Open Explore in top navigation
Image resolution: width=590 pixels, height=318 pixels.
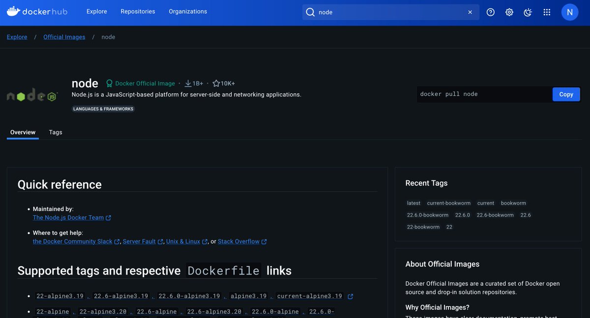click(97, 11)
